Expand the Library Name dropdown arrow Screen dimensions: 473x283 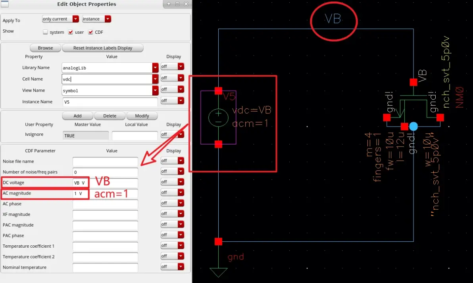(x=155, y=68)
